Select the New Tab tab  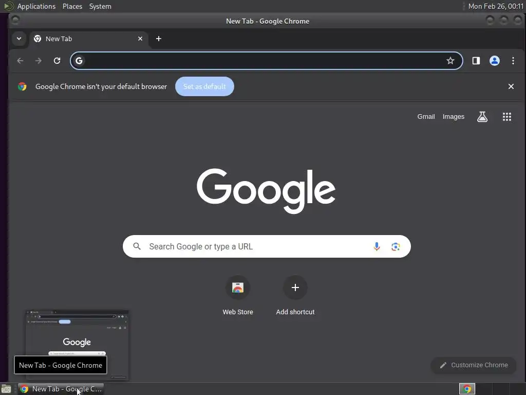[x=89, y=39]
